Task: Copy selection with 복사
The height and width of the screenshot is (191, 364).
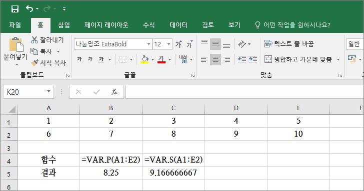Action: click(41, 51)
